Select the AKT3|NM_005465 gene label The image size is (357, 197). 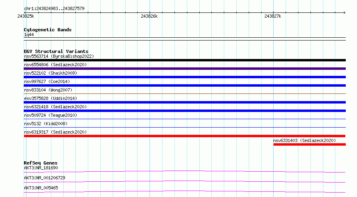pyautogui.click(x=41, y=188)
